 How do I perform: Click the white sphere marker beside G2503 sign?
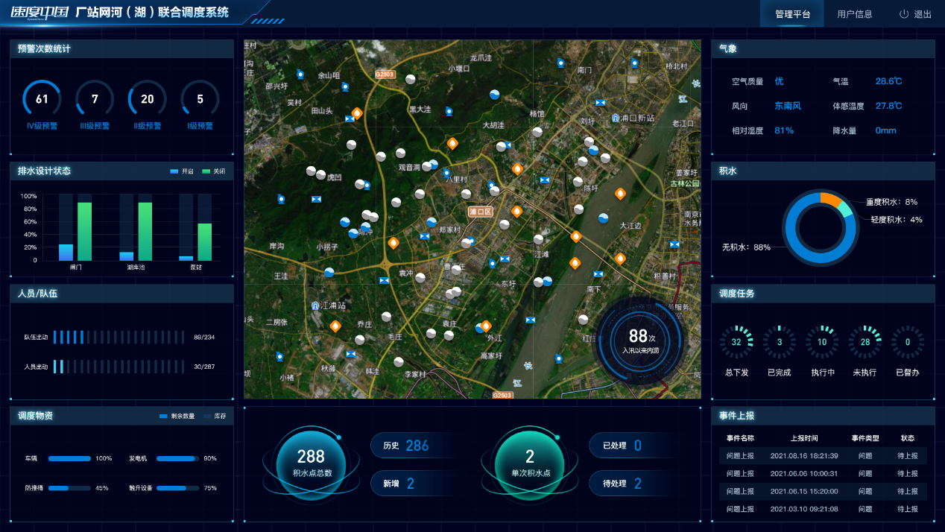click(410, 79)
